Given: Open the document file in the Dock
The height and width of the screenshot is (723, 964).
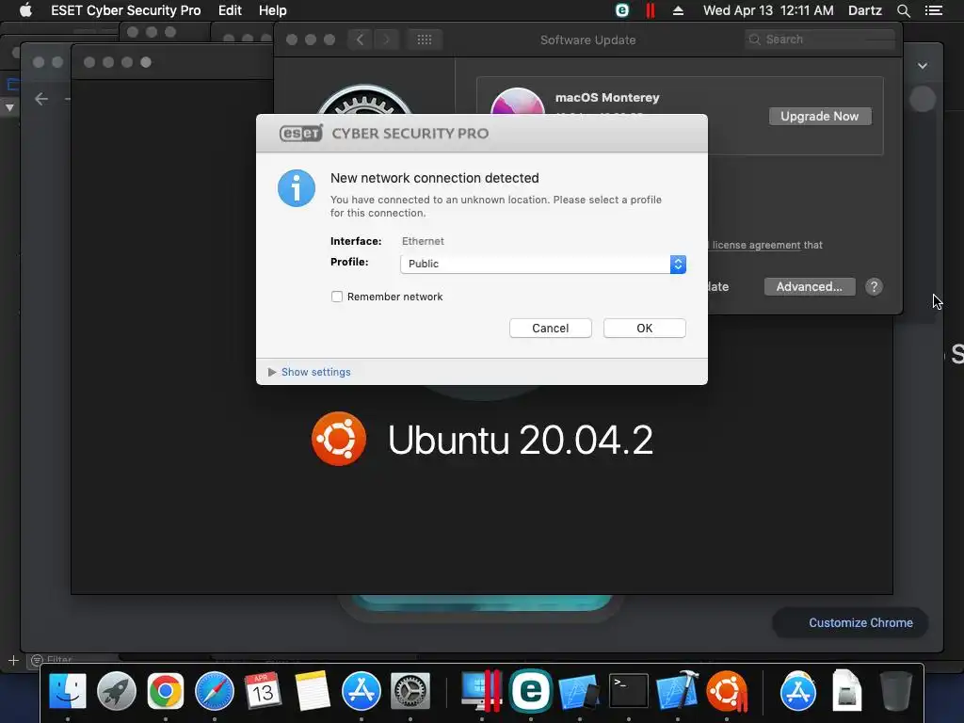Looking at the screenshot, I should 847,691.
